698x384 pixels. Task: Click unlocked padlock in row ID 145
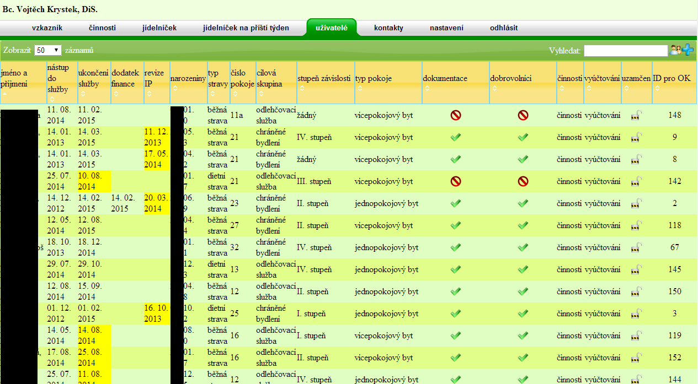click(x=636, y=269)
